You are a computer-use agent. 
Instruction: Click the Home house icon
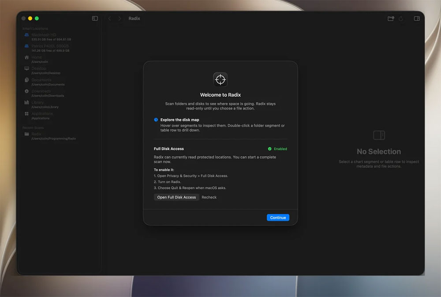point(27,57)
